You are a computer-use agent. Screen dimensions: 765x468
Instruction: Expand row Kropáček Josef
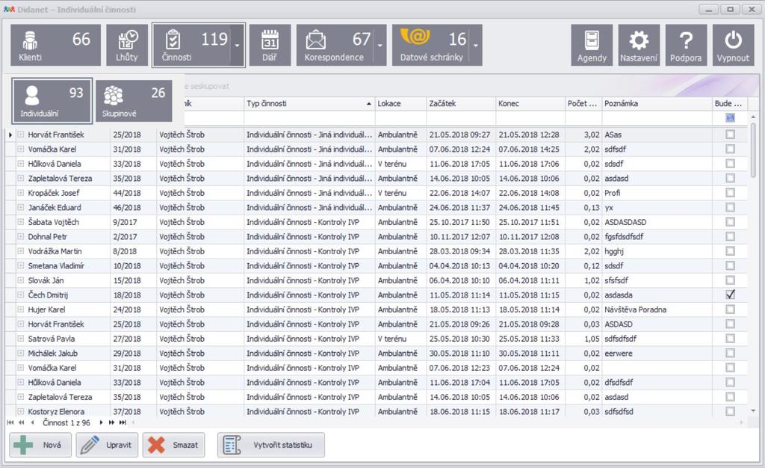point(21,193)
